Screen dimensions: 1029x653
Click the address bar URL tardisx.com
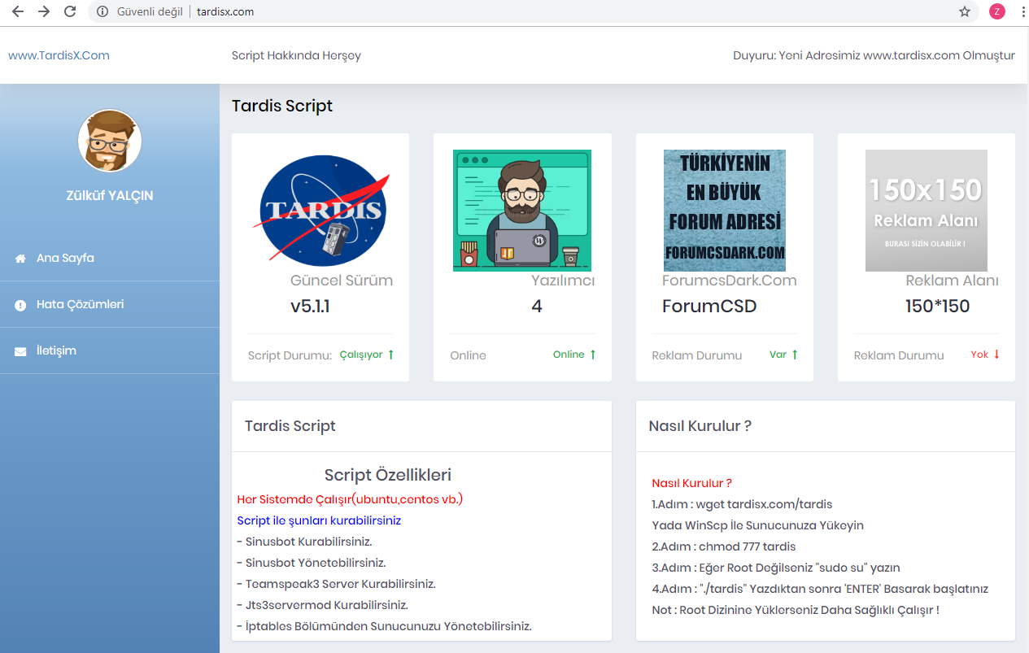pyautogui.click(x=225, y=11)
